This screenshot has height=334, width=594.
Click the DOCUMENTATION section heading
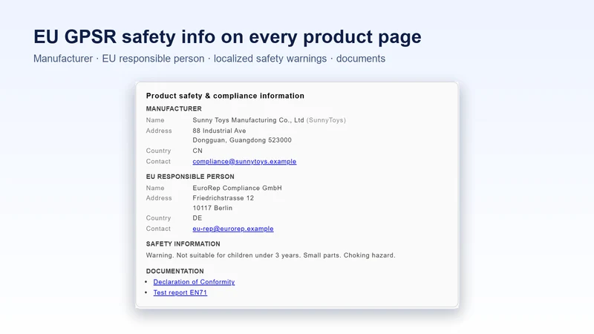(x=175, y=271)
